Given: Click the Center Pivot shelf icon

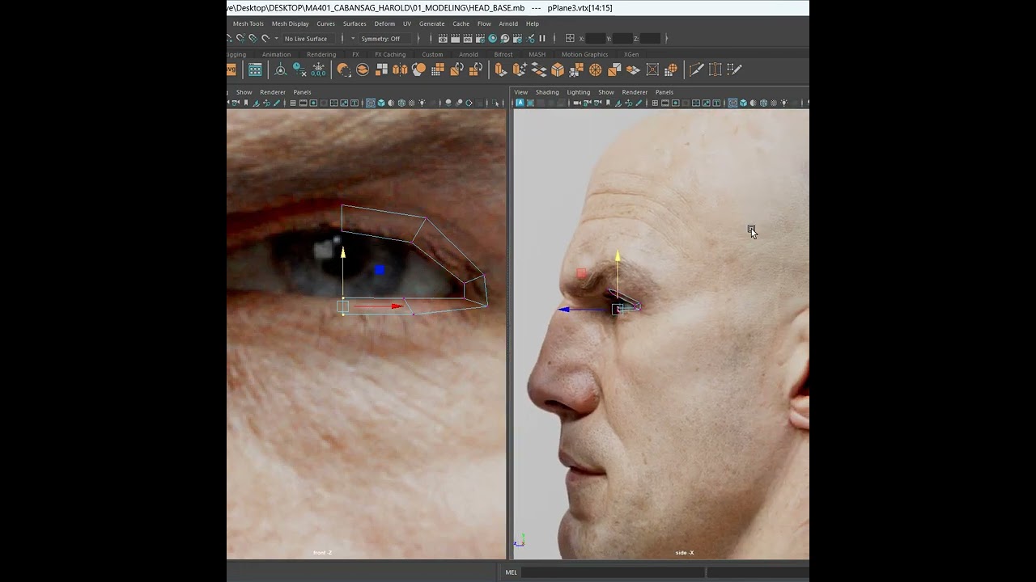Looking at the screenshot, I should pyautogui.click(x=281, y=70).
